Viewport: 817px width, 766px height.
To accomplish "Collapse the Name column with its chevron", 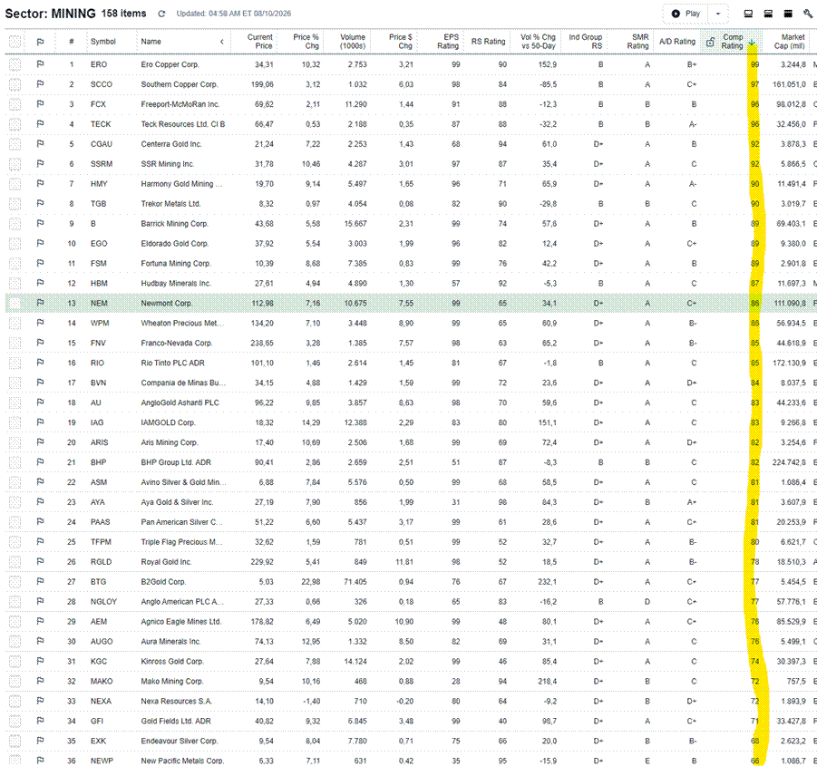I will tap(222, 42).
